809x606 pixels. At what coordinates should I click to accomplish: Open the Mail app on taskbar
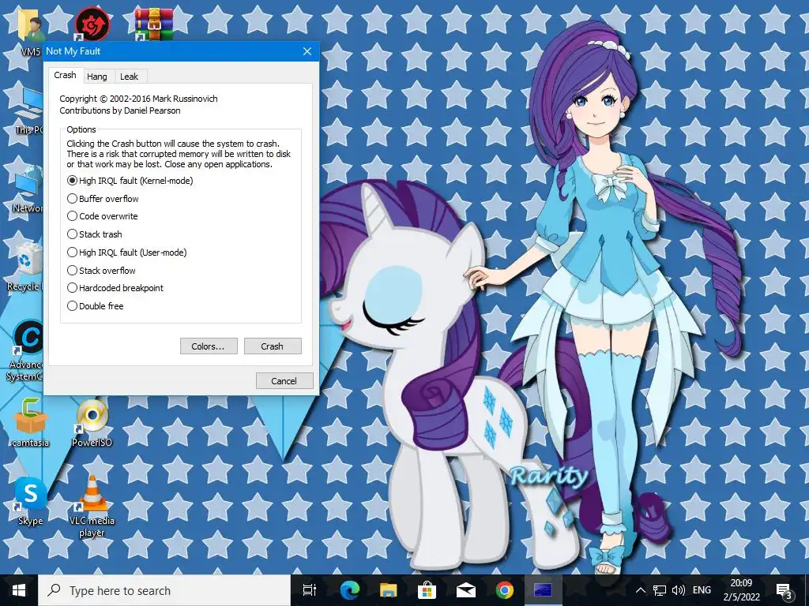pyautogui.click(x=466, y=590)
